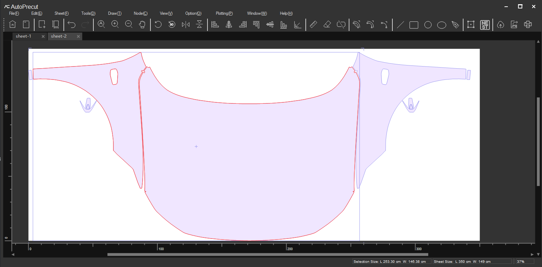The height and width of the screenshot is (267, 542).
Task: Select the ellipse drawing tool
Action: pyautogui.click(x=442, y=25)
